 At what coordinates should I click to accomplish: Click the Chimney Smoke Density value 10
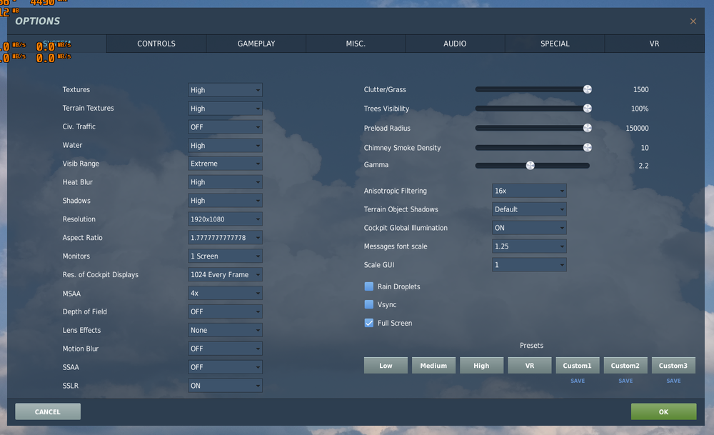(645, 148)
